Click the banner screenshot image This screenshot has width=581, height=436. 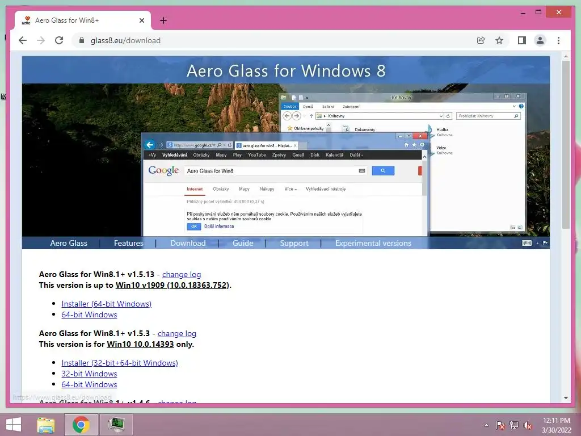point(286,160)
